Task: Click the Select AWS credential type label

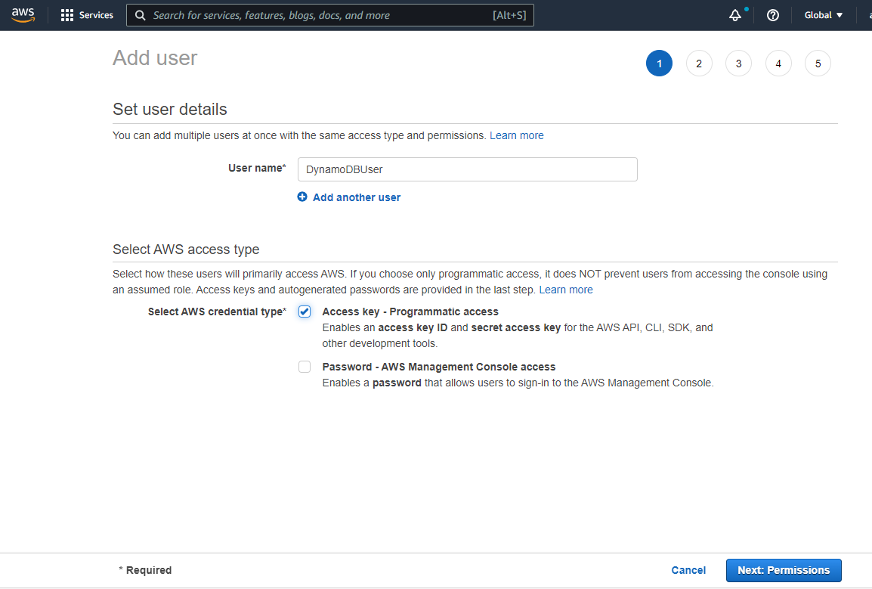Action: pos(217,312)
